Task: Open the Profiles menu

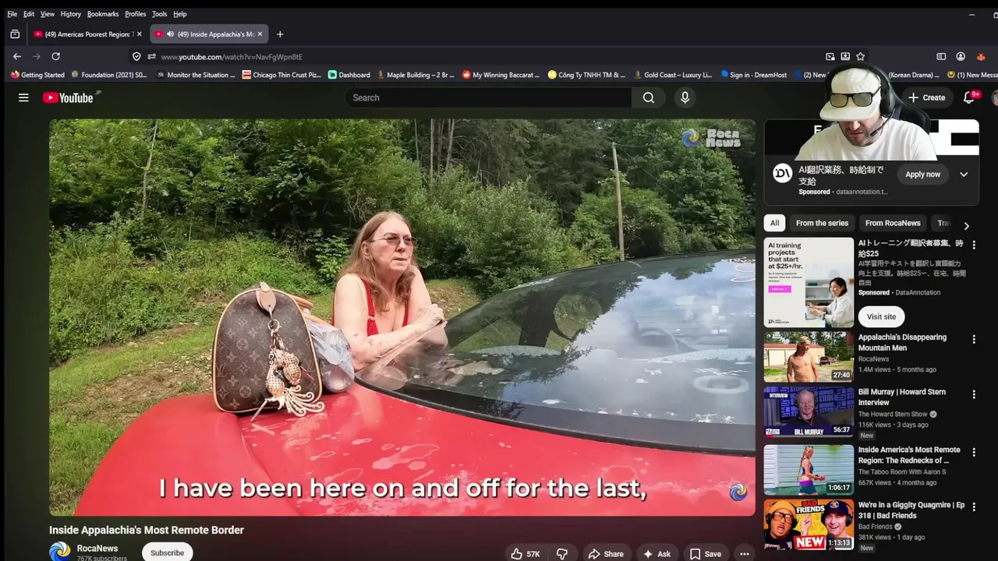Action: click(136, 14)
